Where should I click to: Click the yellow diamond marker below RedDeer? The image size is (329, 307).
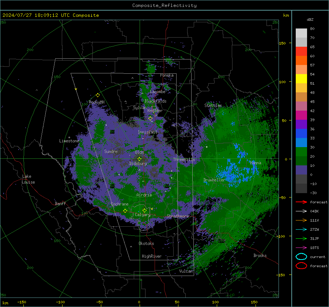(x=151, y=119)
